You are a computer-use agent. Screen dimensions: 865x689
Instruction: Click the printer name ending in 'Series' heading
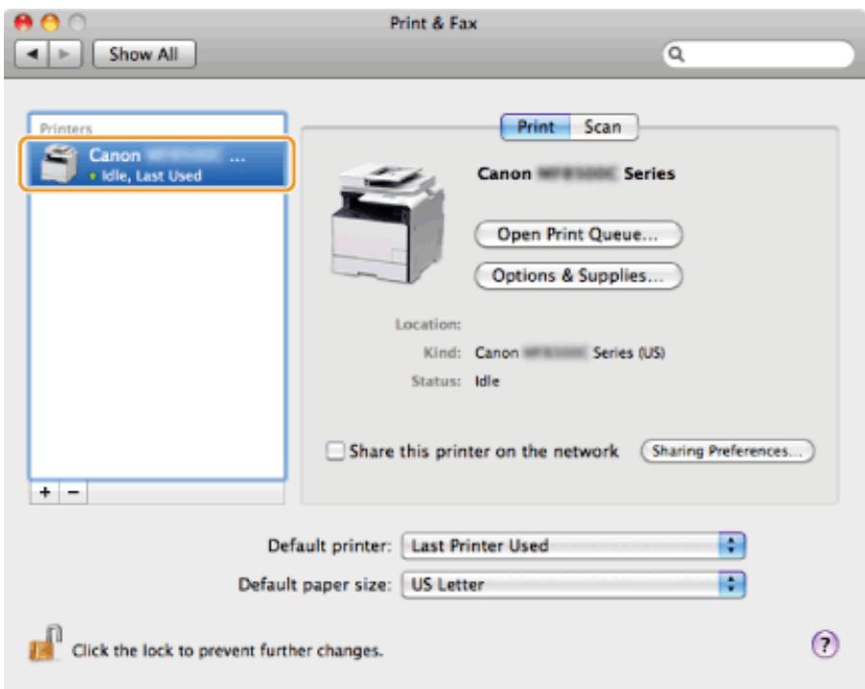coord(576,173)
